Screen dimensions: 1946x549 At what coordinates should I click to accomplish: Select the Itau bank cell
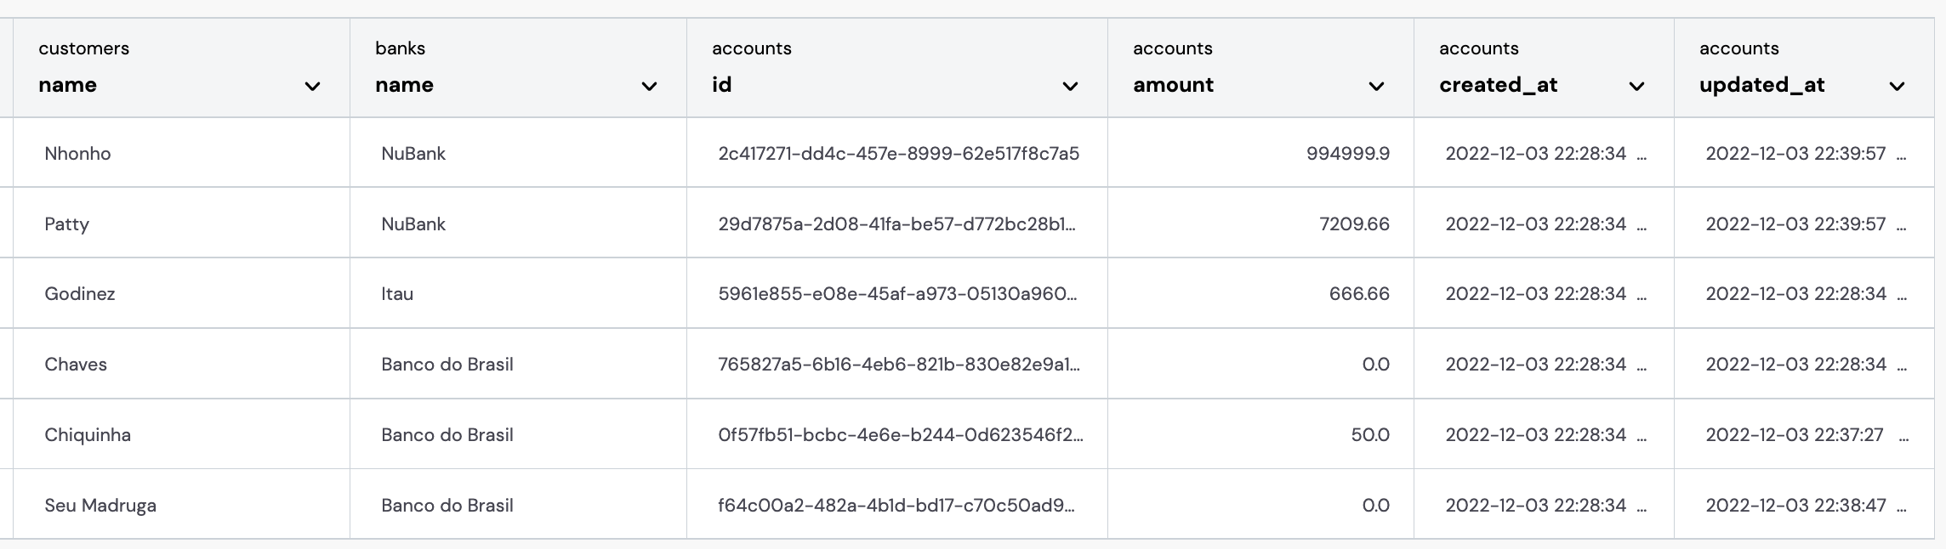point(395,293)
